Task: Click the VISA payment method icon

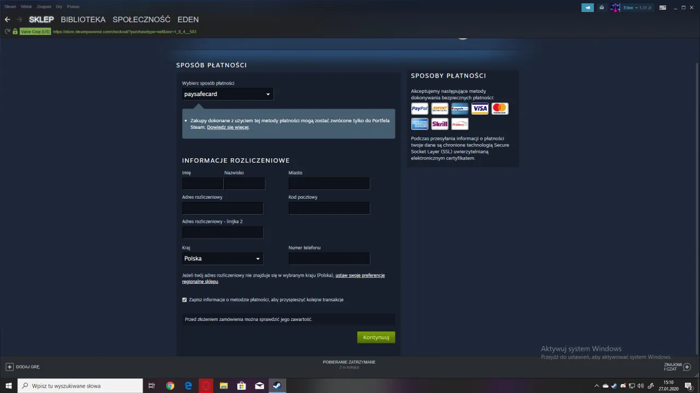Action: pos(480,108)
